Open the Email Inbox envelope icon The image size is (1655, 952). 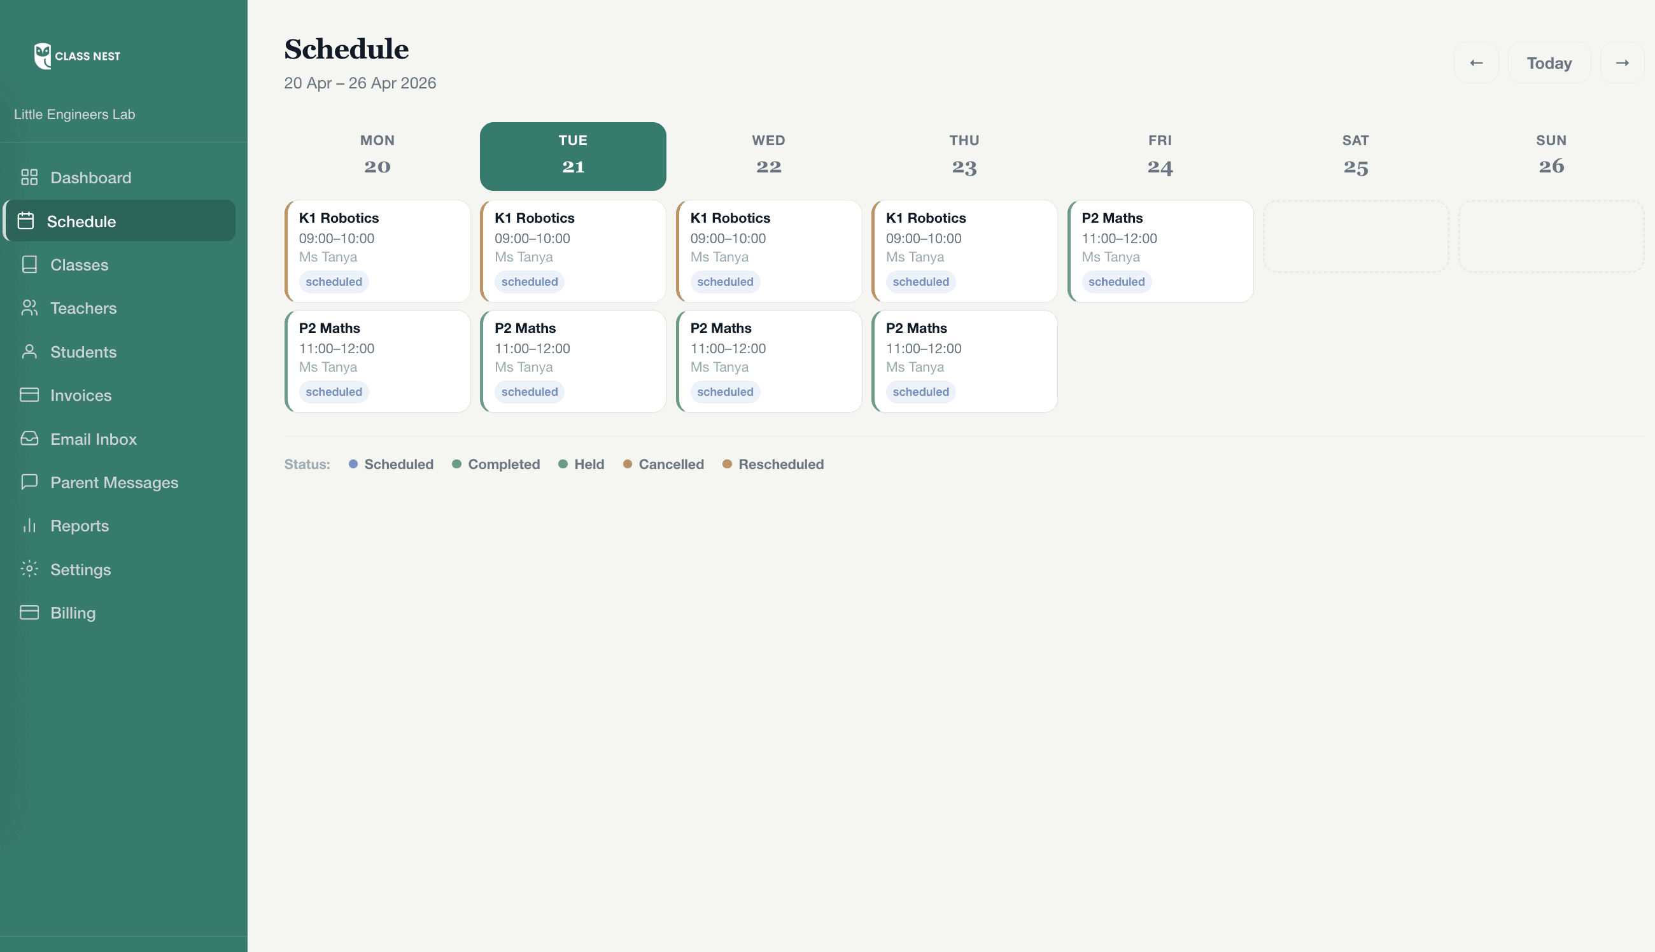29,438
